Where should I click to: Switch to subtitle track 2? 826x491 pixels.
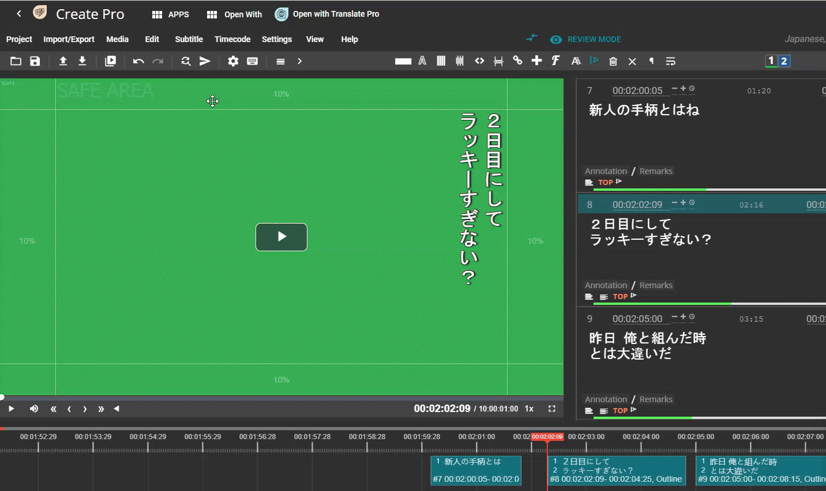[x=784, y=61]
